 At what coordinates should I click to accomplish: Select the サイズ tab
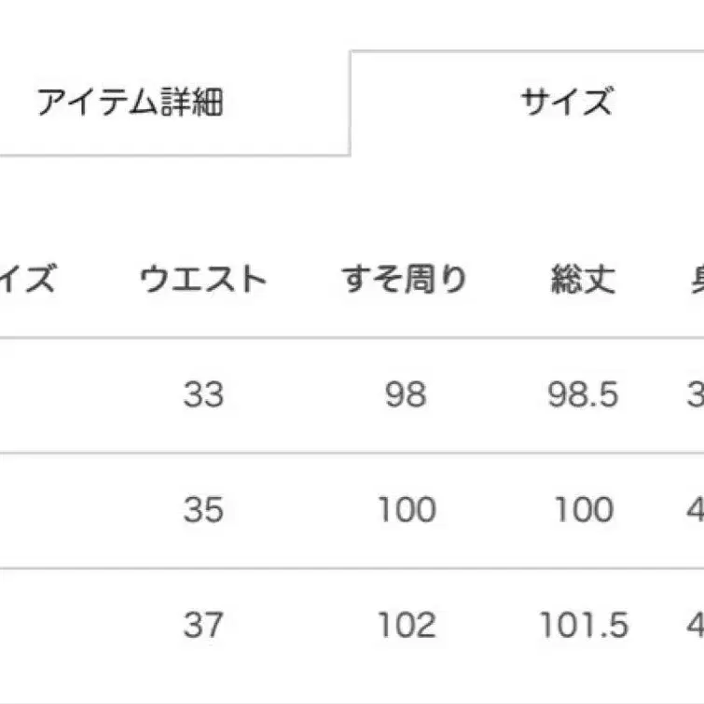(527, 103)
